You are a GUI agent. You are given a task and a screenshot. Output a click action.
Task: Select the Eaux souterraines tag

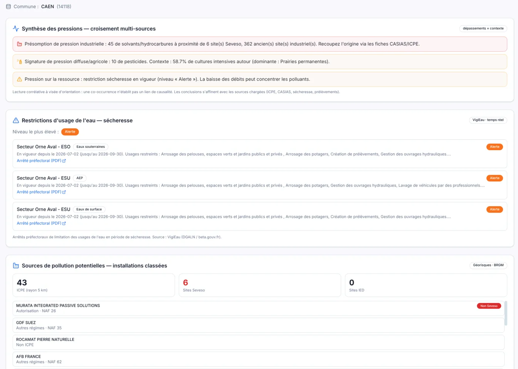click(91, 147)
